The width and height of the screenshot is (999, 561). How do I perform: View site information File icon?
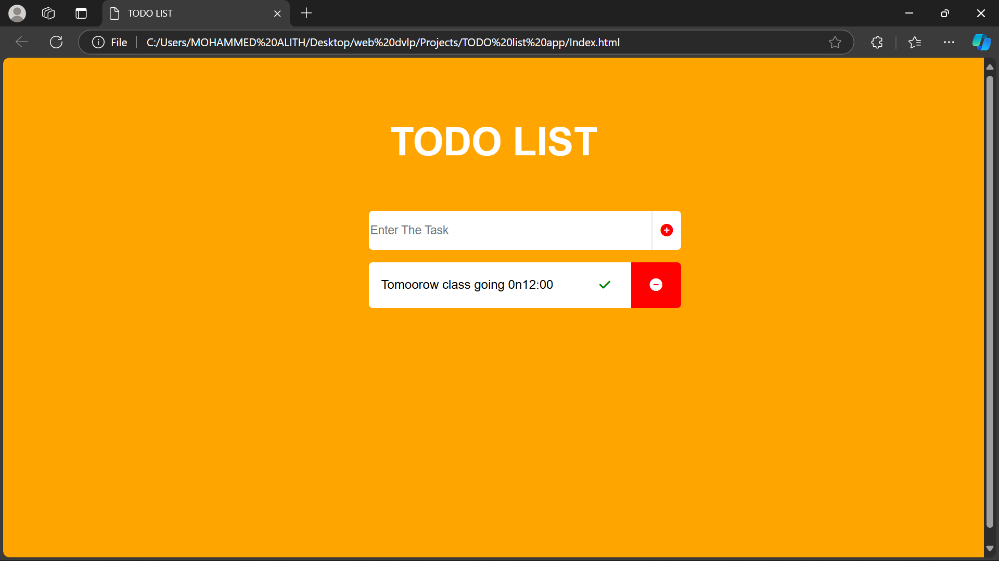[x=109, y=42]
